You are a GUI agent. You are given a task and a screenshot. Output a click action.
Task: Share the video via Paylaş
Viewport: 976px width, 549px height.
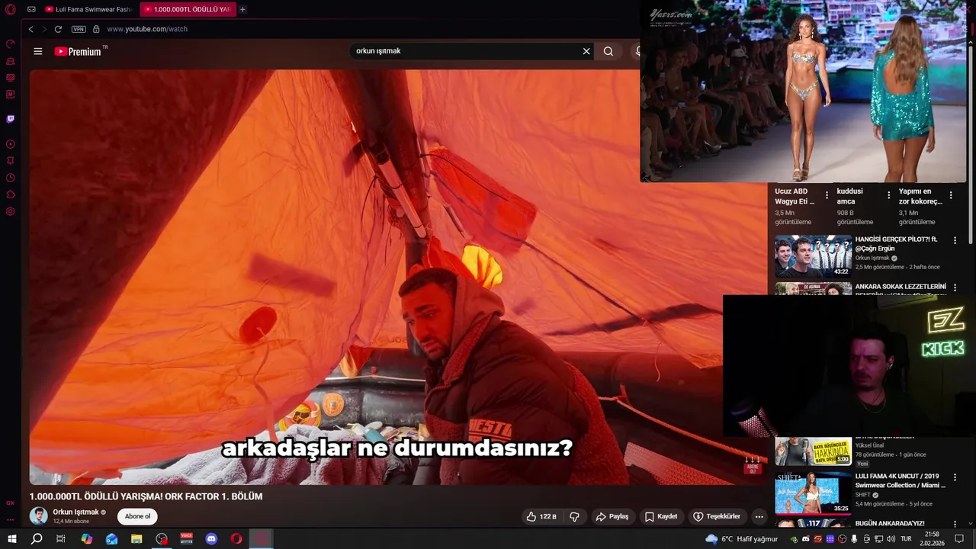tap(612, 516)
